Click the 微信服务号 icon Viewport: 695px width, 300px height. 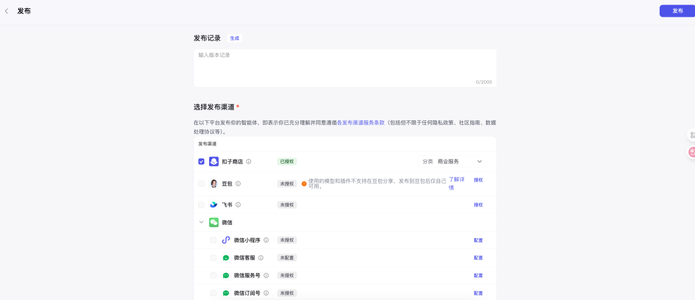[x=226, y=275]
